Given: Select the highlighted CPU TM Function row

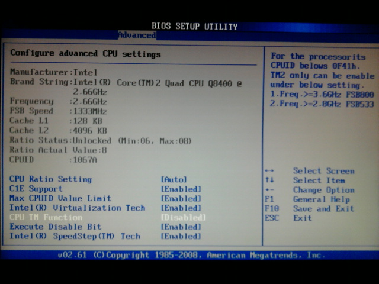Looking at the screenshot, I should pos(108,217).
